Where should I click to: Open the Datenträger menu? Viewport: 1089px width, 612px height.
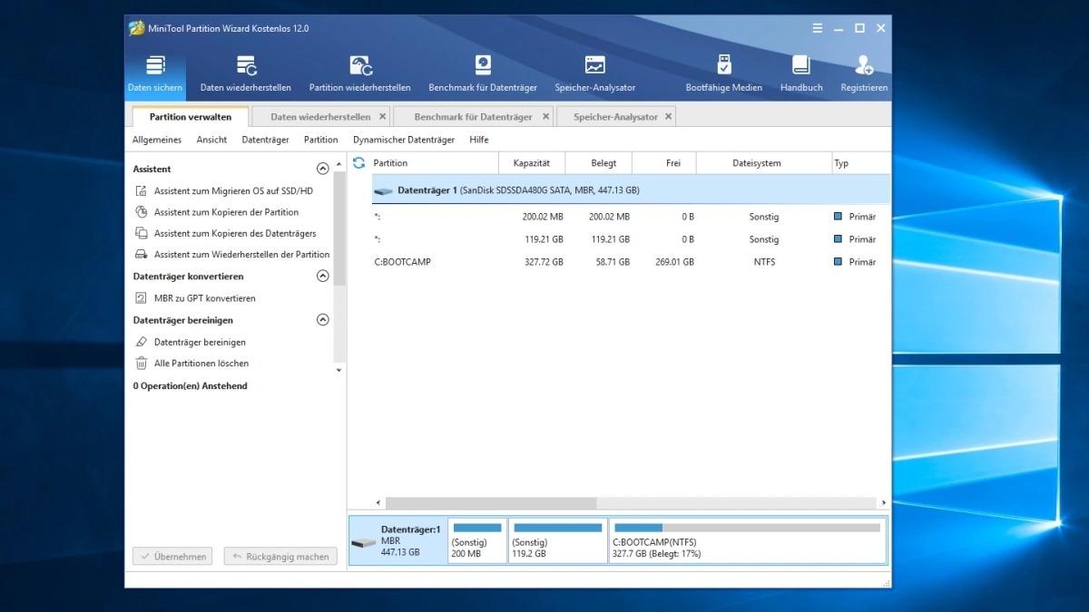(x=265, y=140)
